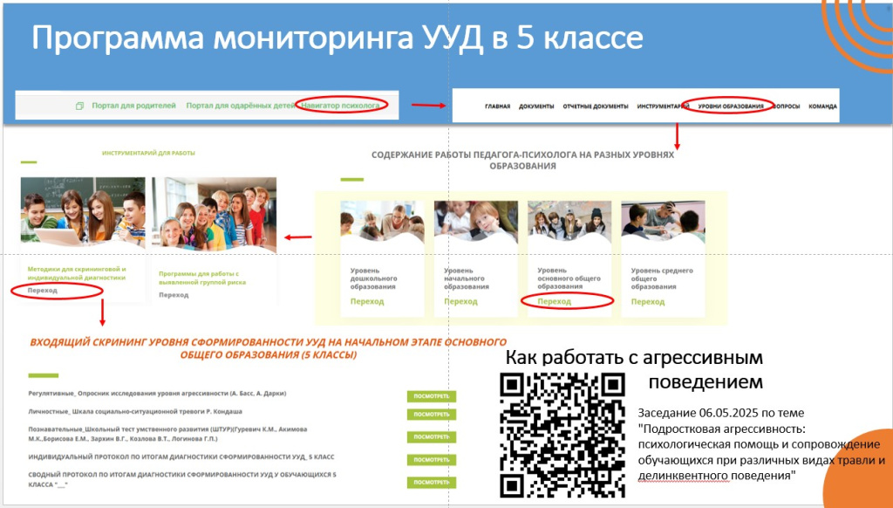Click the text Как работать с агрессивным поведением
The height and width of the screenshot is (508, 893).
pyautogui.click(x=635, y=369)
